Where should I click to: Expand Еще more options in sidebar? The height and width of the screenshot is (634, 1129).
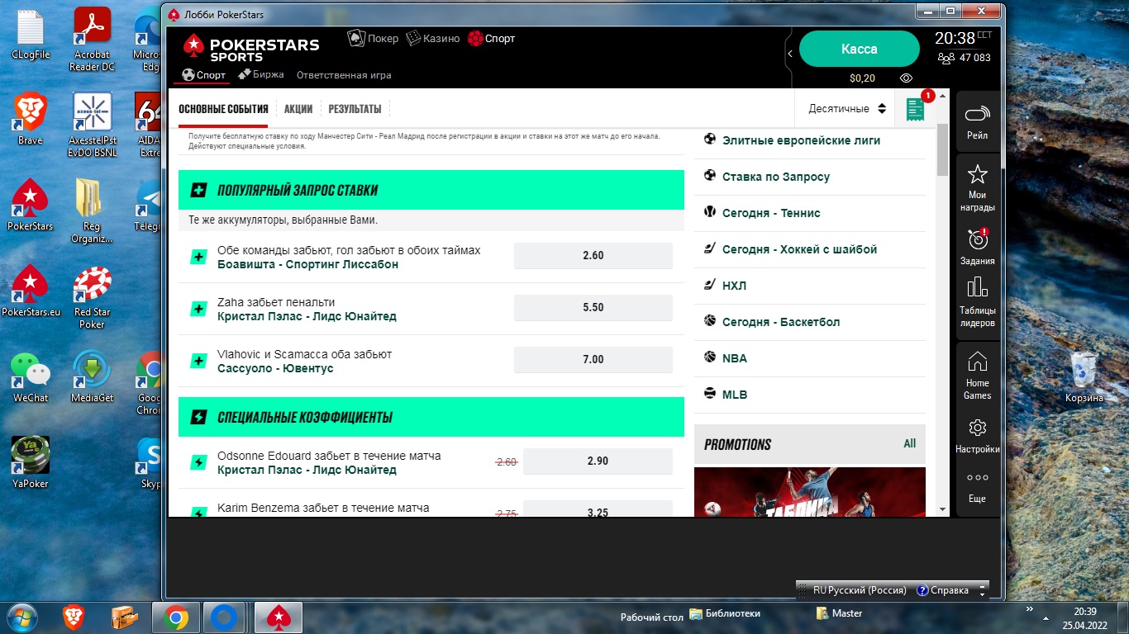pos(977,486)
